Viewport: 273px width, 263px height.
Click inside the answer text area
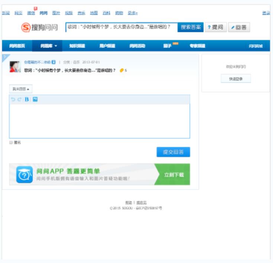(99, 121)
